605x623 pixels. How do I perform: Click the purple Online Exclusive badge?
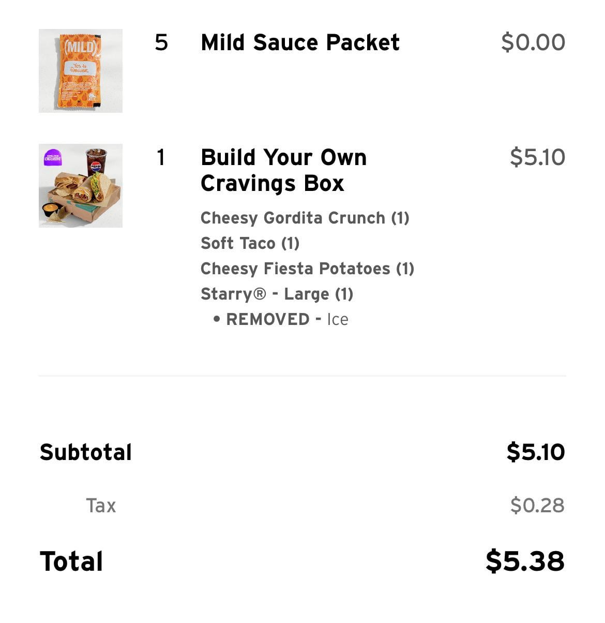point(53,157)
